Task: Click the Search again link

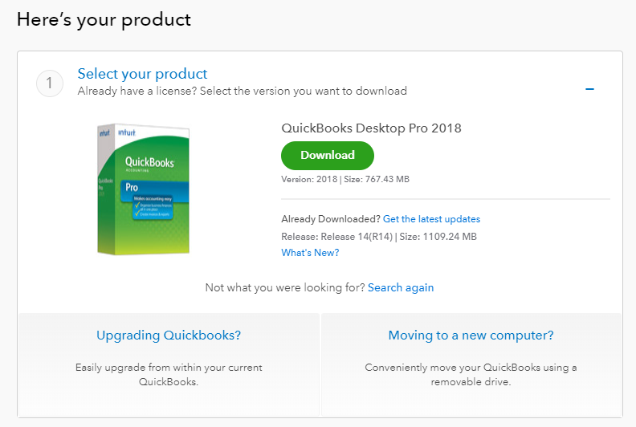Action: point(401,287)
